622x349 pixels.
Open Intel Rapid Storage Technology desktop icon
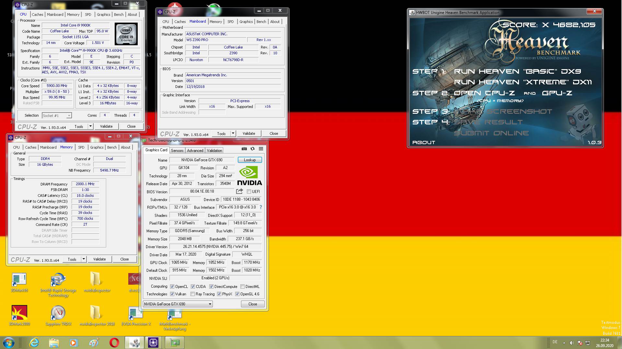pos(58,284)
